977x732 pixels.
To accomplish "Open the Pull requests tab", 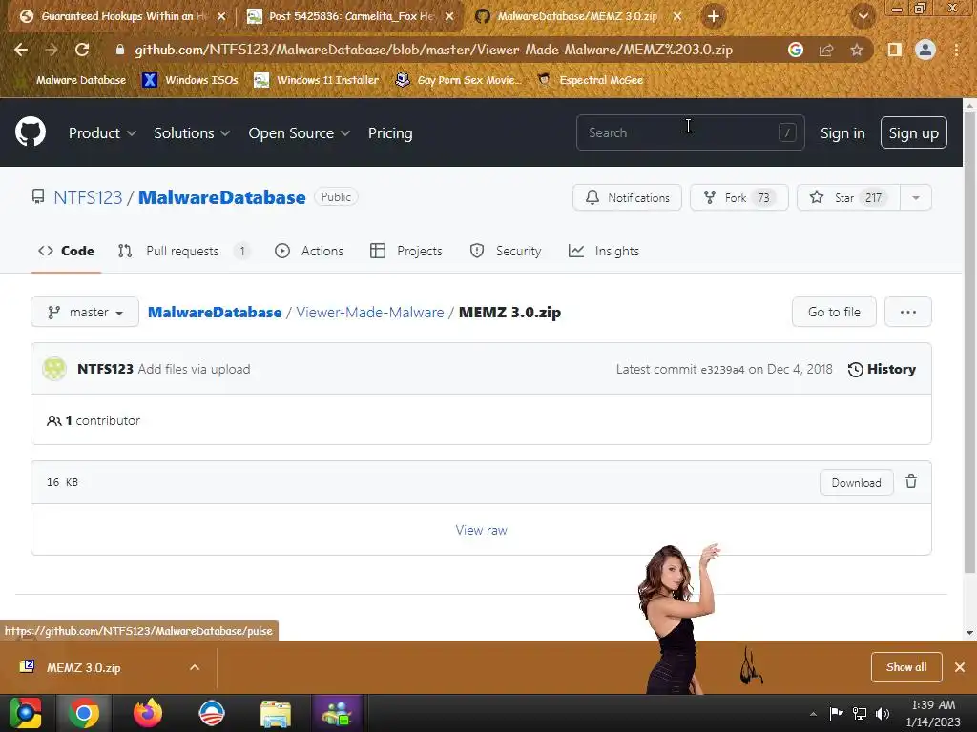I will 183,251.
